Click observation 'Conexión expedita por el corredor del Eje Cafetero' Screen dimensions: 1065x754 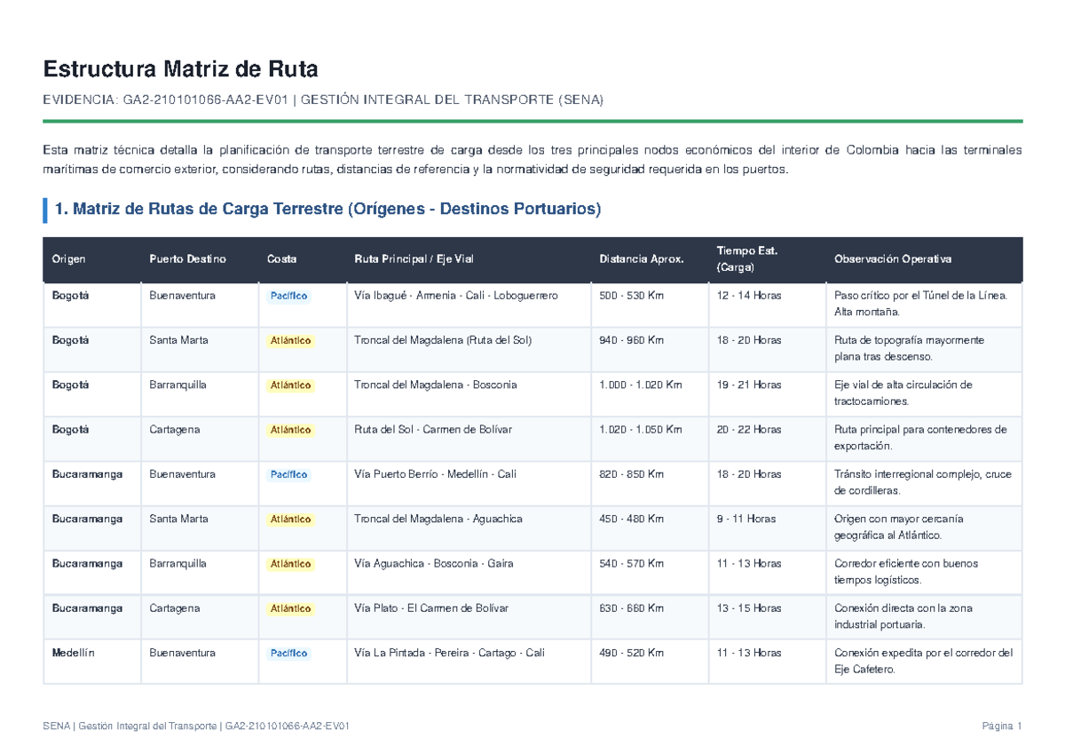click(923, 660)
